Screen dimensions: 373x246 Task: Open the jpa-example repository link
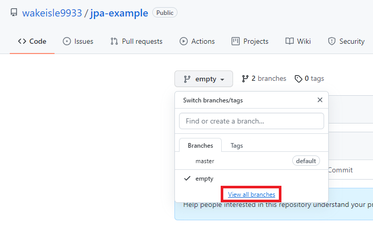119,13
